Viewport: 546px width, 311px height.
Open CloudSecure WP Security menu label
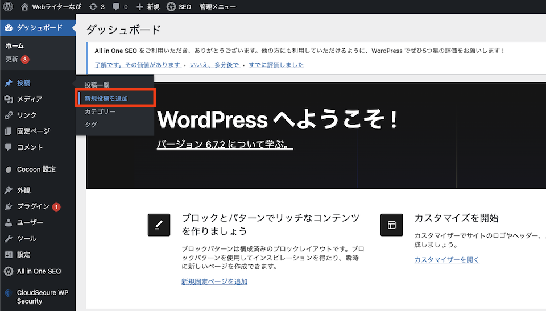tap(43, 297)
